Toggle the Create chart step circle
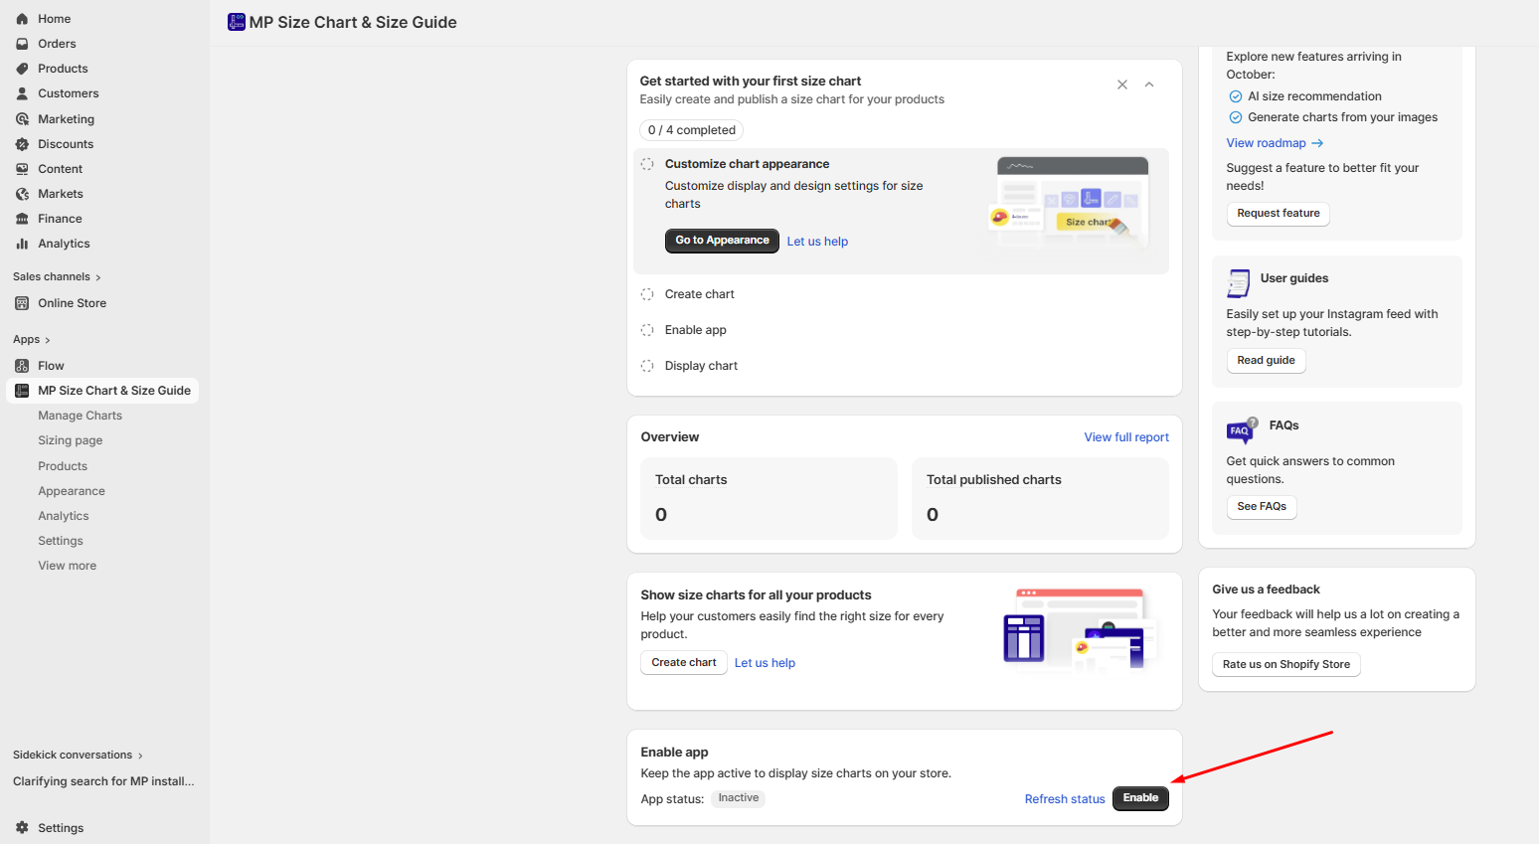 click(x=647, y=294)
